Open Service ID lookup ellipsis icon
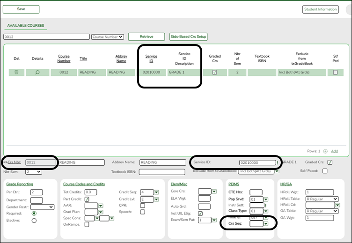This screenshot has height=243, width=352. [x=278, y=163]
